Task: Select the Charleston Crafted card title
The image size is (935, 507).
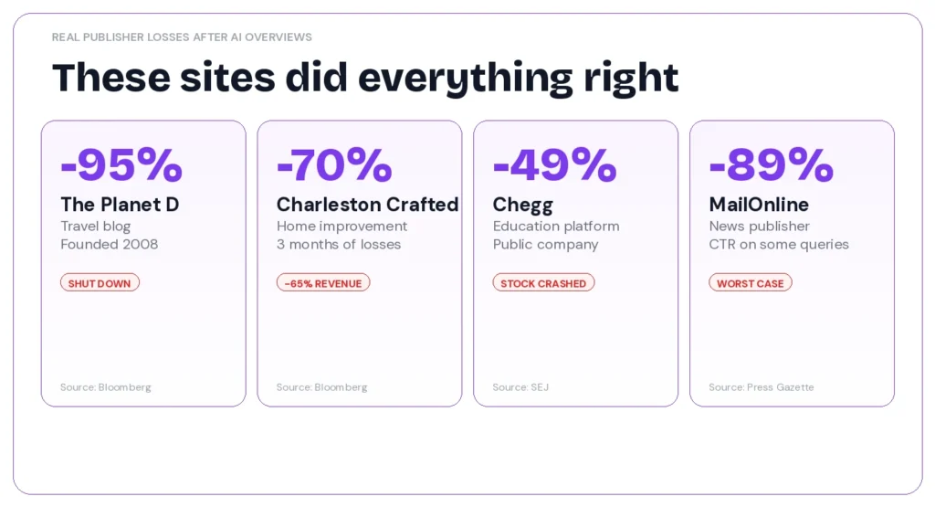Action: point(367,205)
